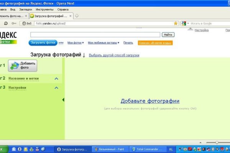
Task: Close the 'Загрузка фотографий' browser tab
Action: coord(71,16)
